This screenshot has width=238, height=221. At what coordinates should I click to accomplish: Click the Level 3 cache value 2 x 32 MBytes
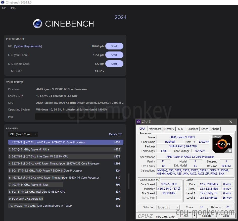[x=209, y=198]
